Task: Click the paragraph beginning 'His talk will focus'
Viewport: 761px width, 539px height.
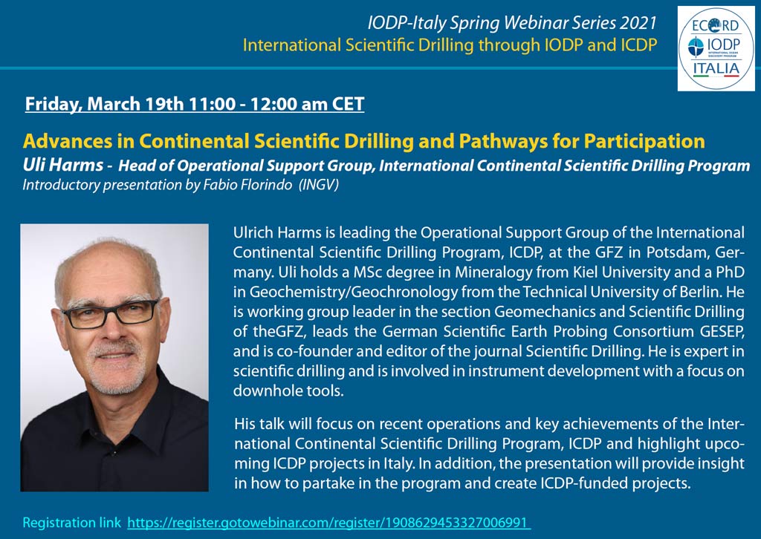Action: click(x=489, y=453)
